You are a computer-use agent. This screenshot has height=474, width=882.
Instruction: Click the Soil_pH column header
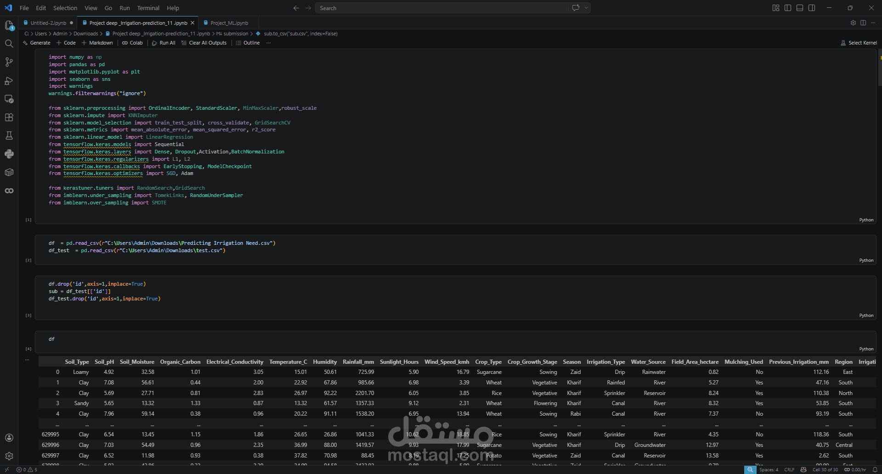(104, 362)
